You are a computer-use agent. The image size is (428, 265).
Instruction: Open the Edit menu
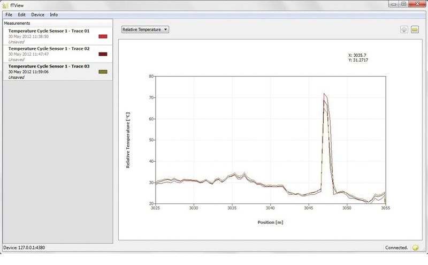point(21,14)
